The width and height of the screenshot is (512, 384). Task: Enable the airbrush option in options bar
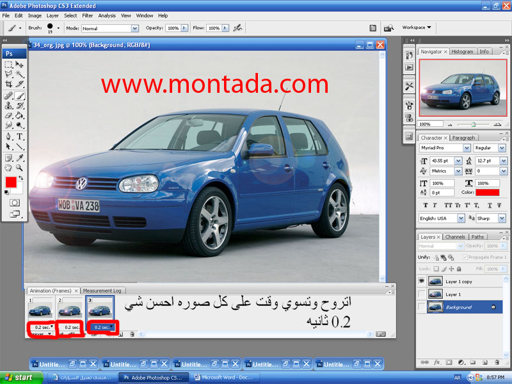click(x=237, y=28)
